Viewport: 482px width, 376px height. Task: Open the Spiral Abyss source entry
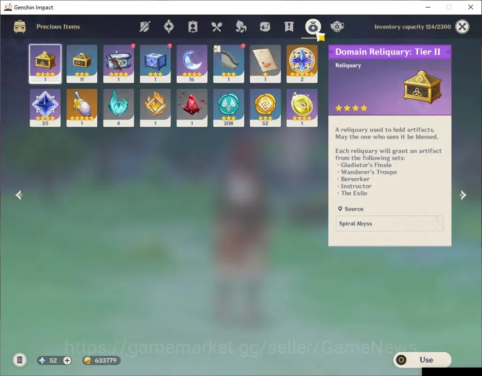(389, 224)
